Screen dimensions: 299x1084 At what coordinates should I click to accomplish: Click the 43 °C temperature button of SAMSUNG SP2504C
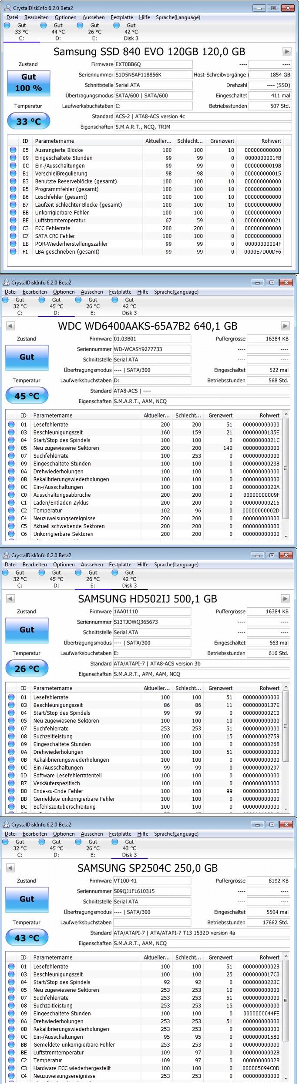pyautogui.click(x=27, y=938)
